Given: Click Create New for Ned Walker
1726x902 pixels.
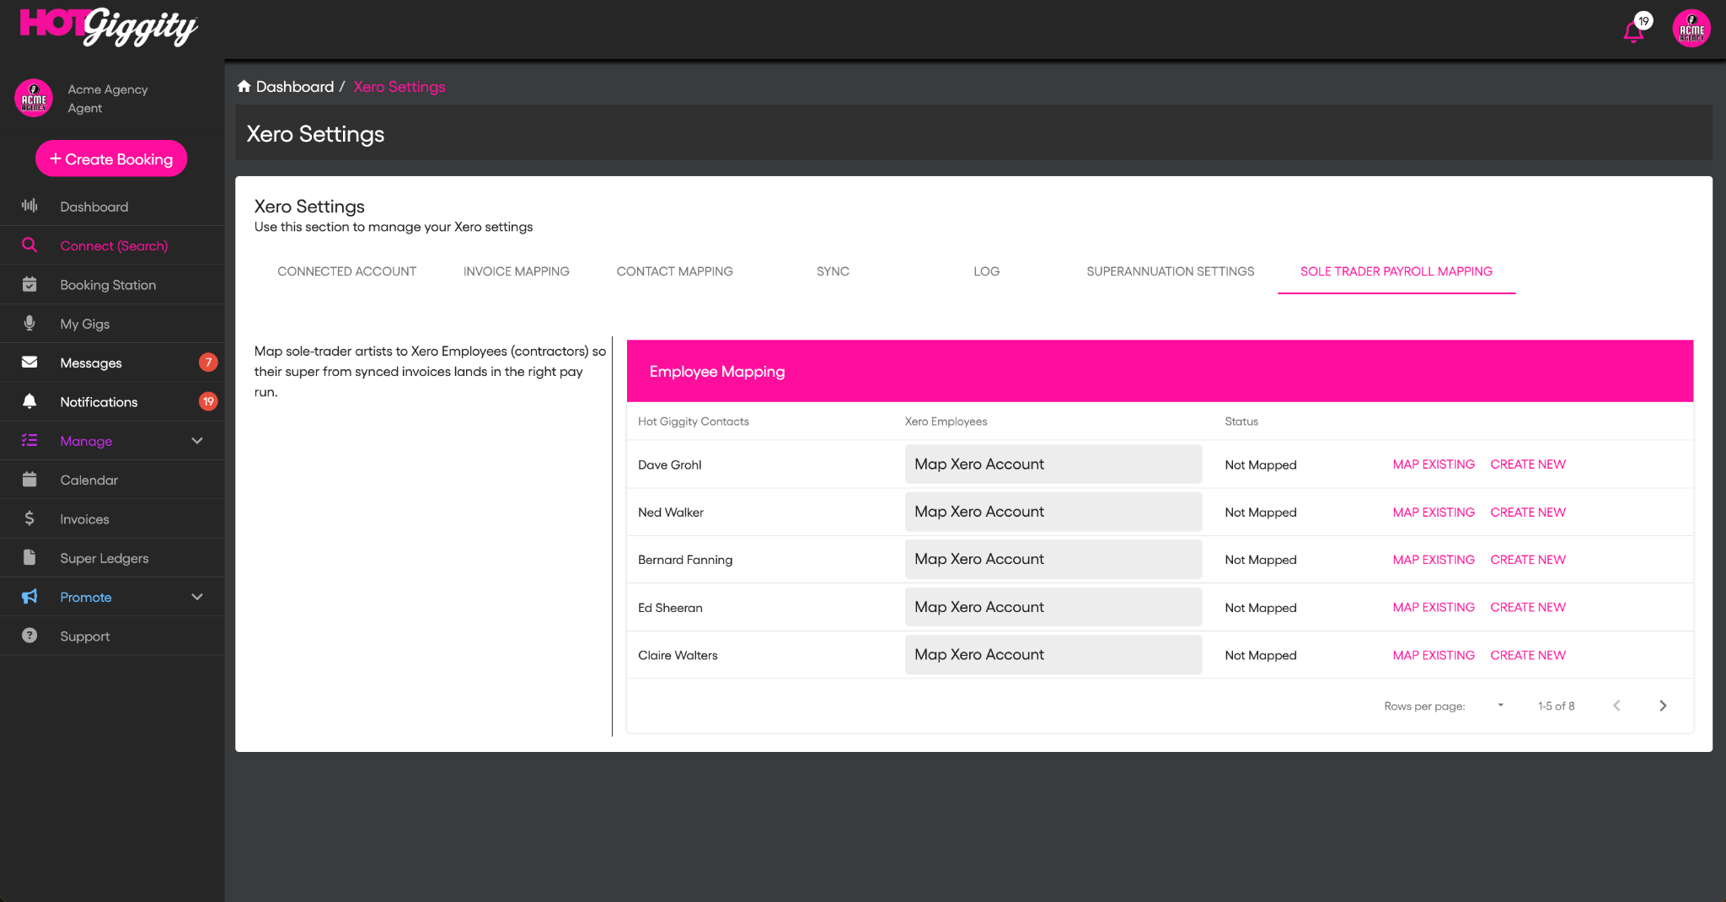Looking at the screenshot, I should point(1528,513).
